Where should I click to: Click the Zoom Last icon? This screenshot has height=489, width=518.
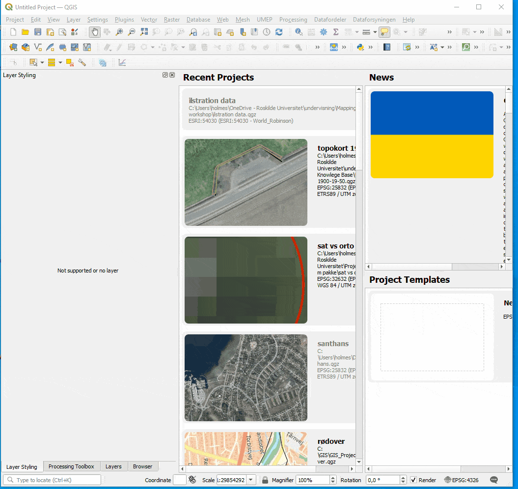tap(193, 32)
